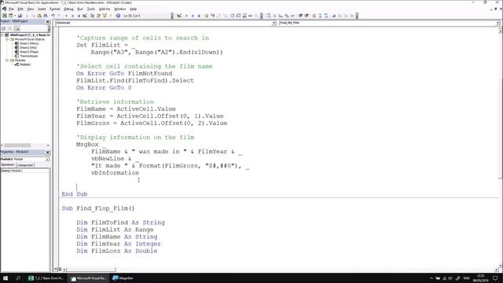Click the taskbar search icon
Image resolution: width=503 pixels, height=283 pixels.
(18, 277)
